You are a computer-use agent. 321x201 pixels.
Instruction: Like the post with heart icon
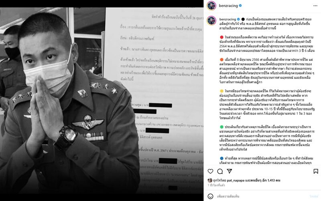pyautogui.click(x=210, y=171)
